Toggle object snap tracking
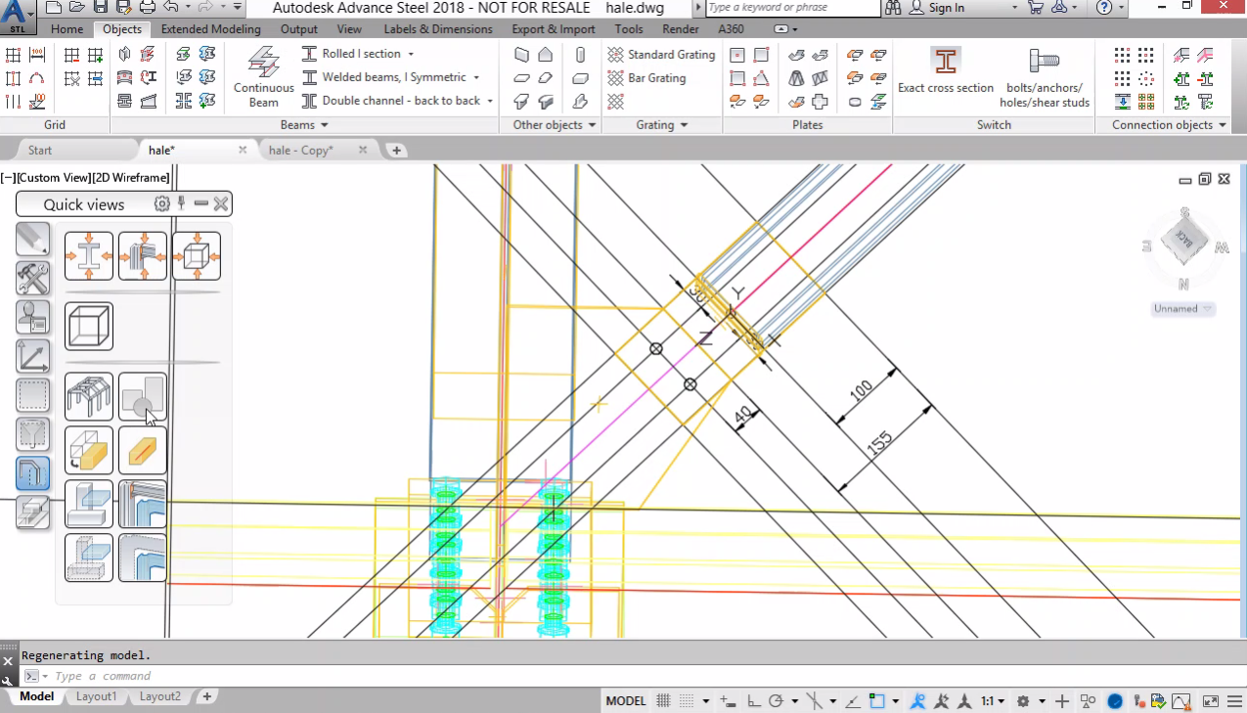The height and width of the screenshot is (713, 1247). pyautogui.click(x=852, y=701)
